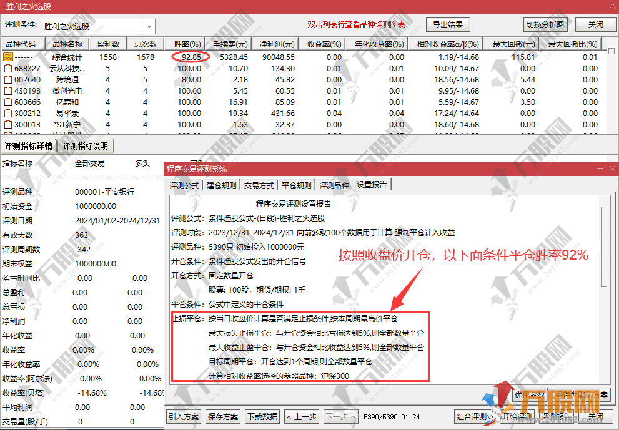Open the 评测公式 tab
619x430 pixels.
184,185
